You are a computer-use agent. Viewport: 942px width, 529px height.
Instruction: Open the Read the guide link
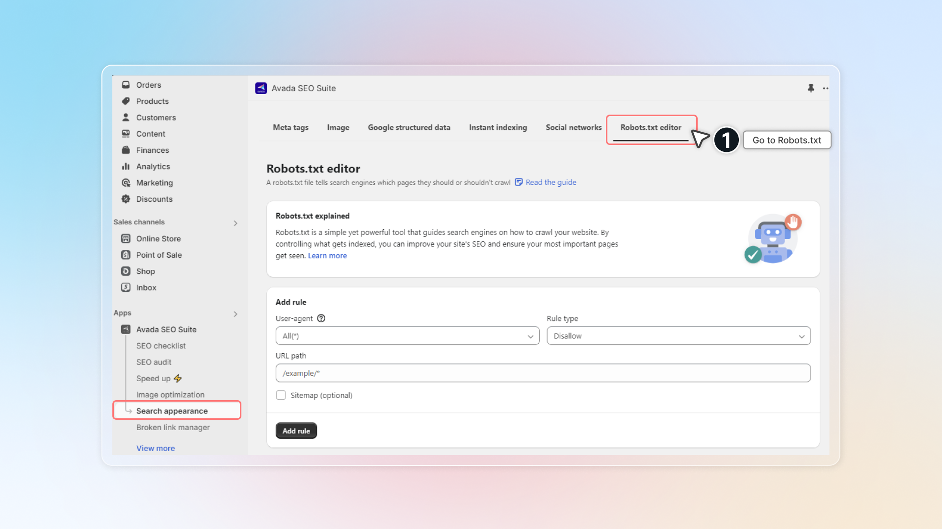point(550,182)
